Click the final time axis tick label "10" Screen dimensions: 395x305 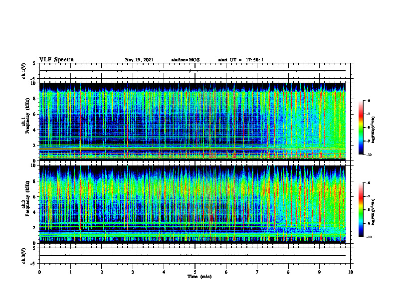coord(351,272)
